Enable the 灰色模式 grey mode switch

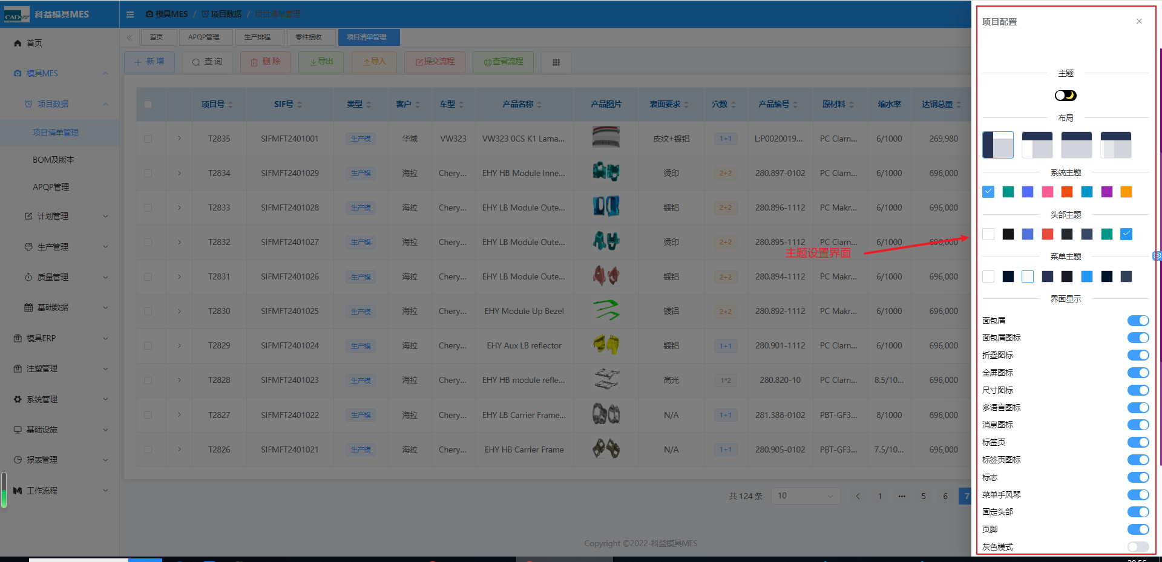click(x=1138, y=547)
